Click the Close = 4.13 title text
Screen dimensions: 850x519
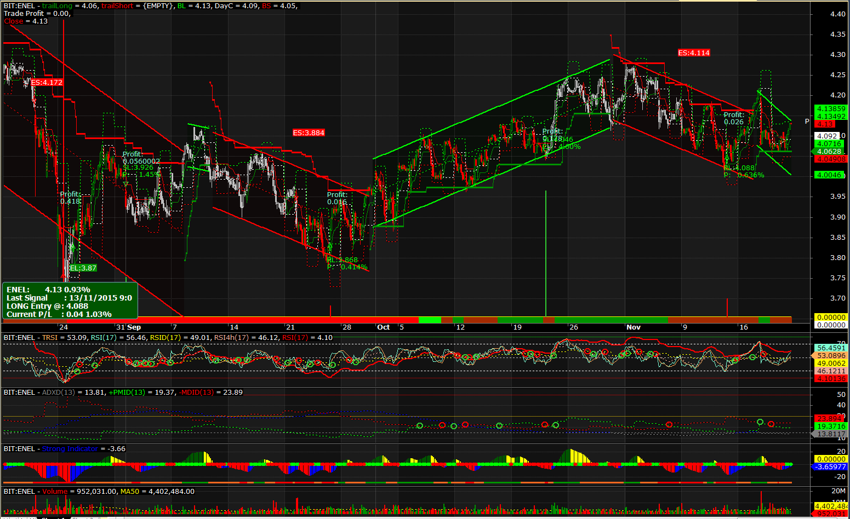coord(26,21)
